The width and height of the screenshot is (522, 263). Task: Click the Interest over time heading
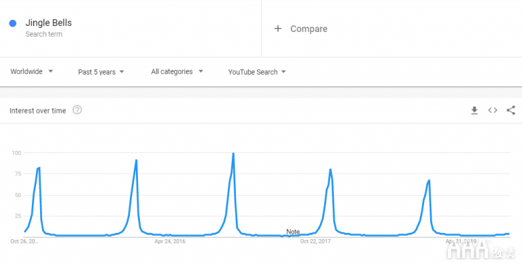tap(37, 111)
